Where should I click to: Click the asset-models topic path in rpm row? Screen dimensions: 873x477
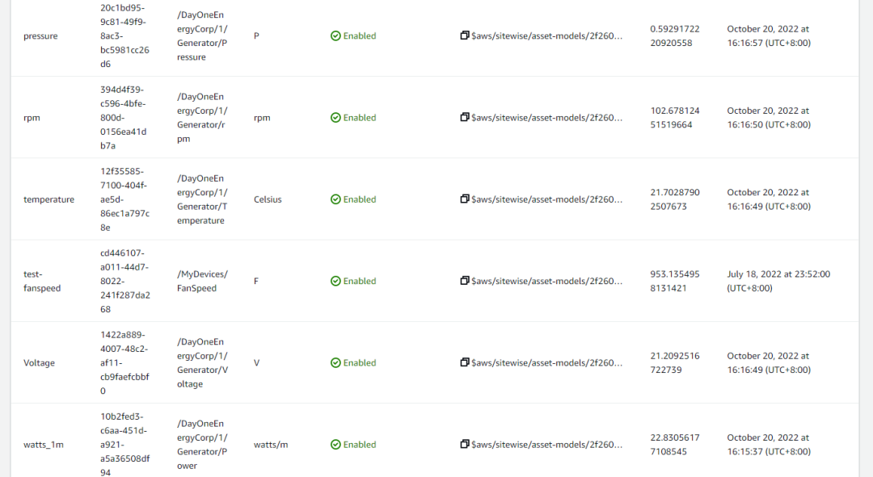(x=547, y=118)
